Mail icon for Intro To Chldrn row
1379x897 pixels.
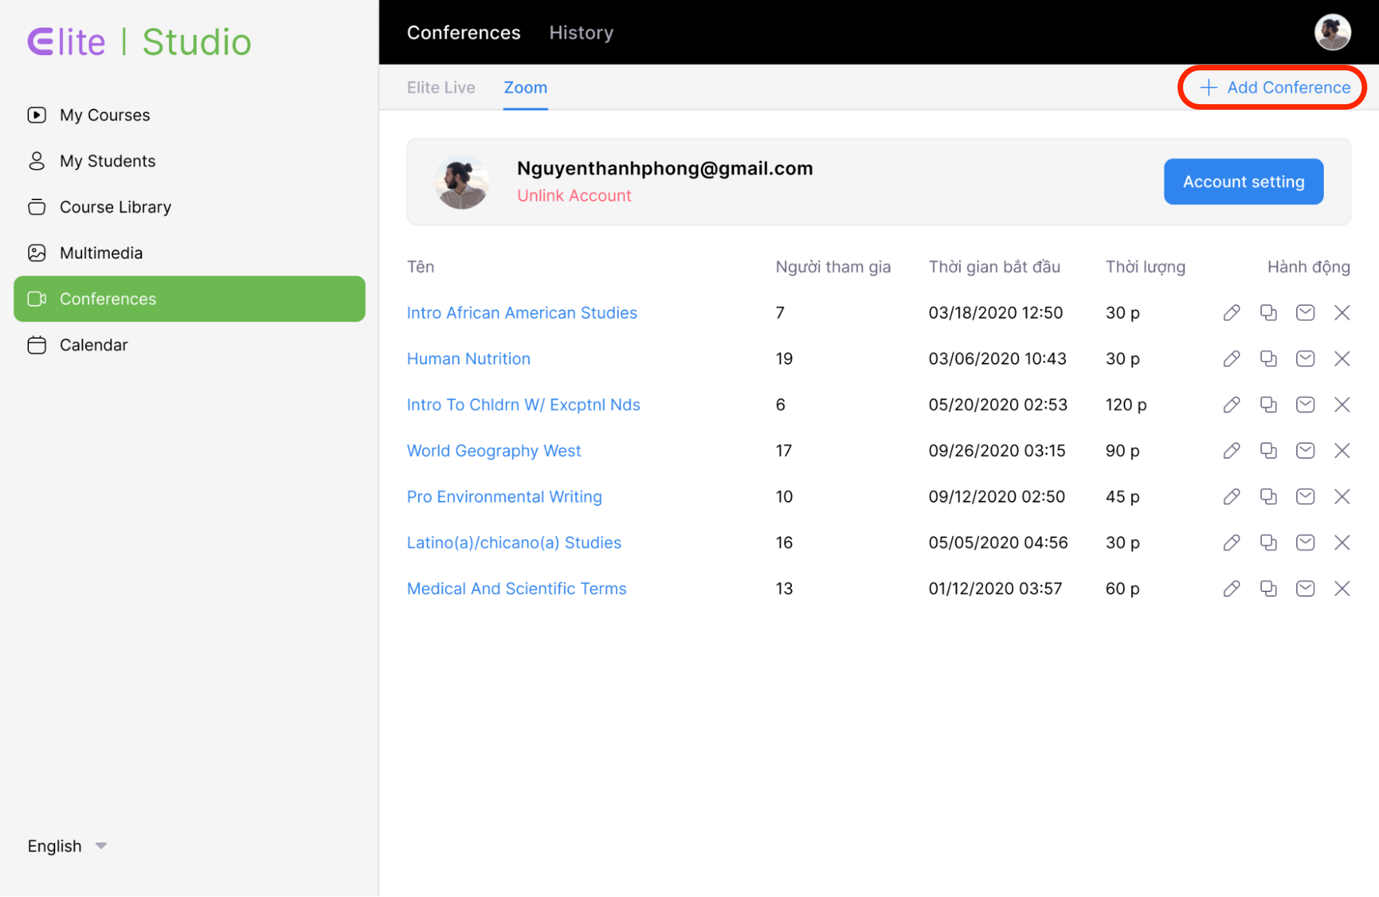(1304, 404)
